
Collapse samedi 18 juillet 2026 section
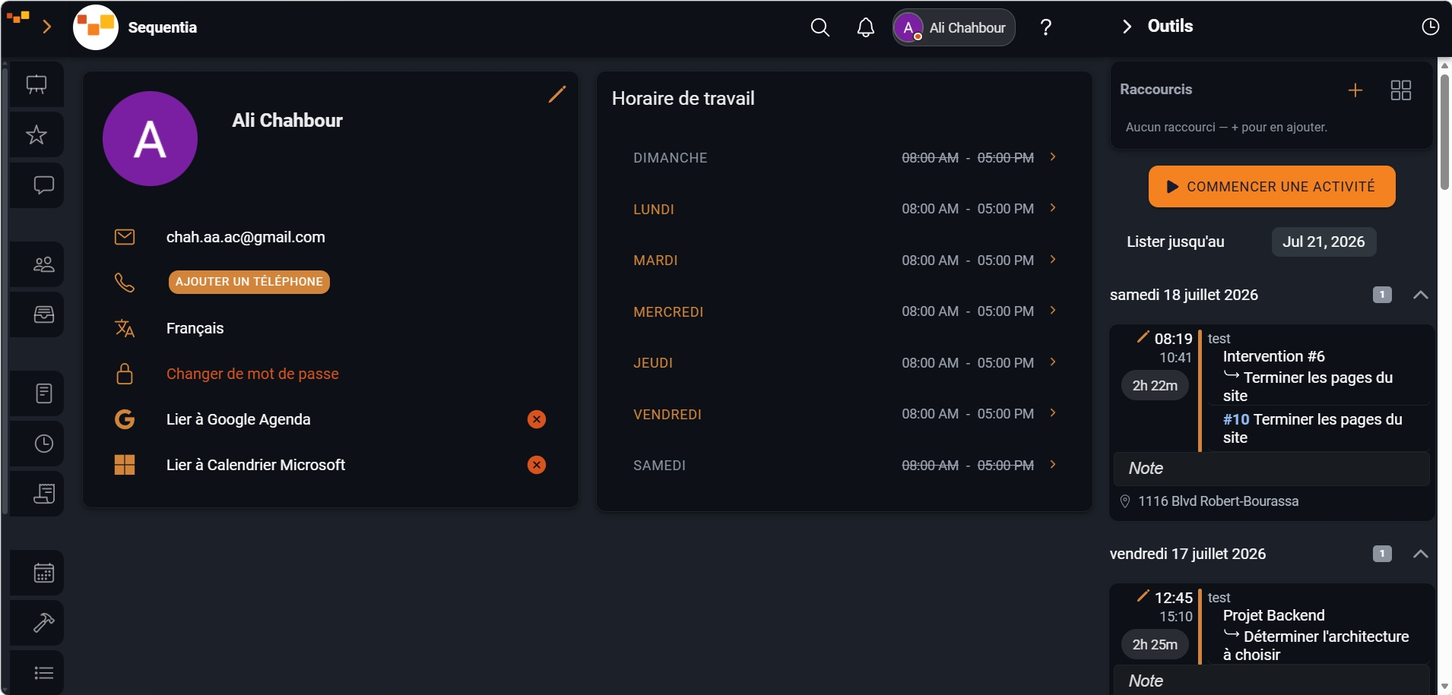[x=1420, y=295]
